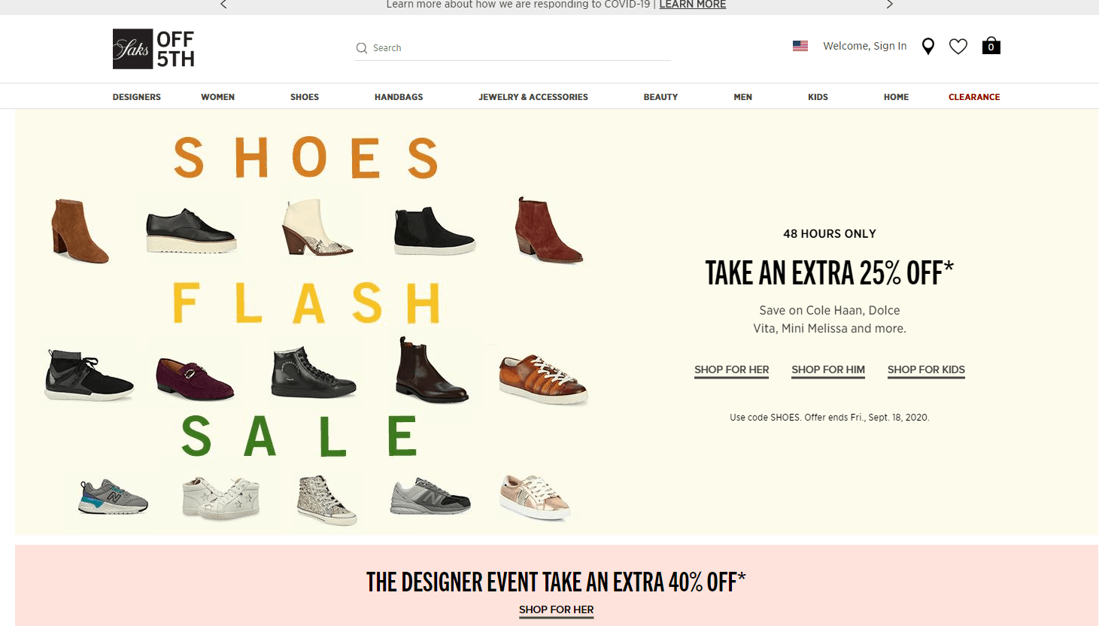The height and width of the screenshot is (626, 1099).
Task: Open the wishlist heart icon
Action: click(958, 47)
